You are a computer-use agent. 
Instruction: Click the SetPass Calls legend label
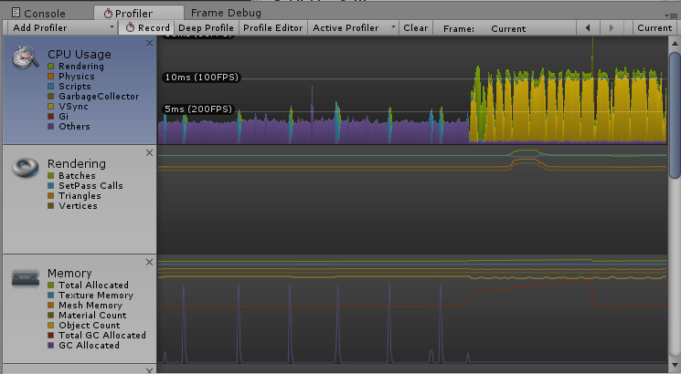90,185
